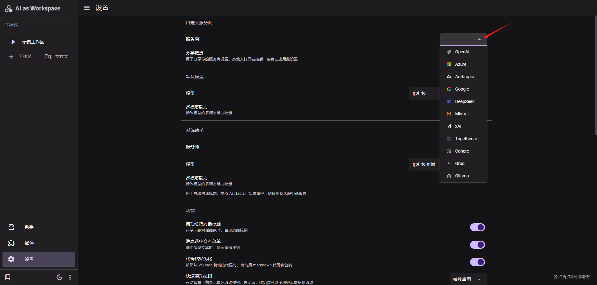Open 分享链接 share link setting
This screenshot has width=597, height=285.
[336, 56]
